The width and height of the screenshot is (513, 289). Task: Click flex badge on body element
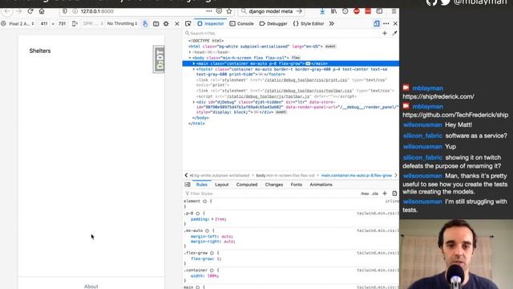(296, 58)
